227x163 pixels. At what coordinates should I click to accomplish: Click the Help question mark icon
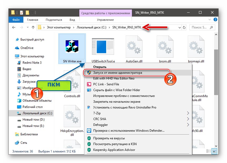(x=215, y=19)
